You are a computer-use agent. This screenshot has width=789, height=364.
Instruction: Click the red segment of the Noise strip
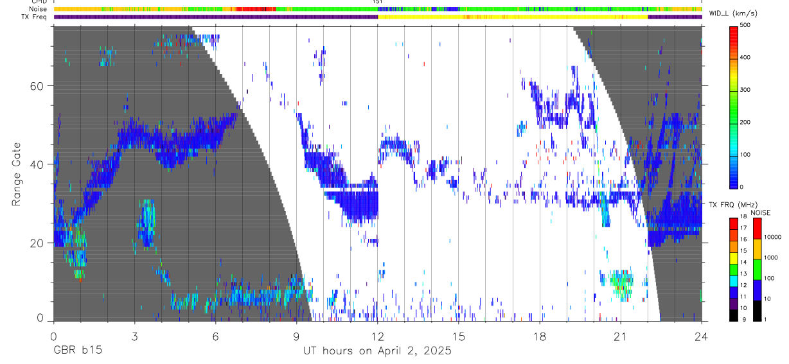point(256,9)
